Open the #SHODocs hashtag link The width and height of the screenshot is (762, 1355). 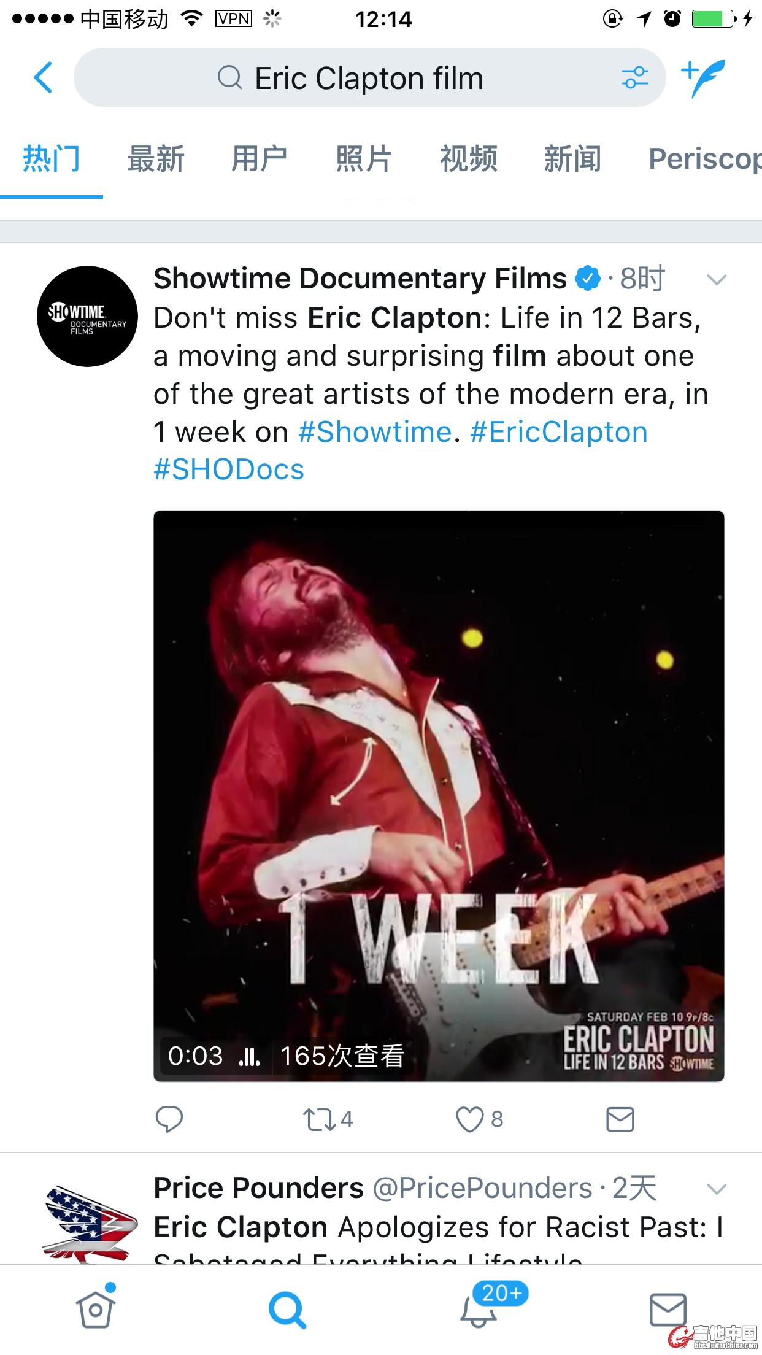coord(229,470)
